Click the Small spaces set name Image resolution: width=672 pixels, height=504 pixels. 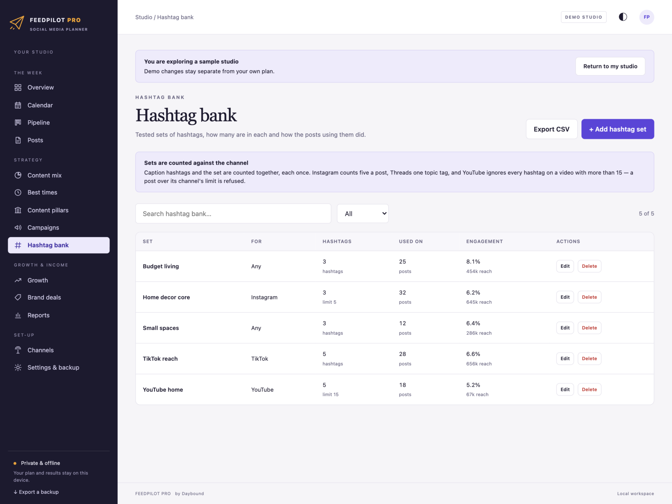pyautogui.click(x=161, y=328)
